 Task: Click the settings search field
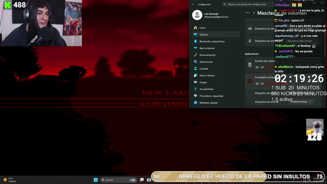[247, 4]
